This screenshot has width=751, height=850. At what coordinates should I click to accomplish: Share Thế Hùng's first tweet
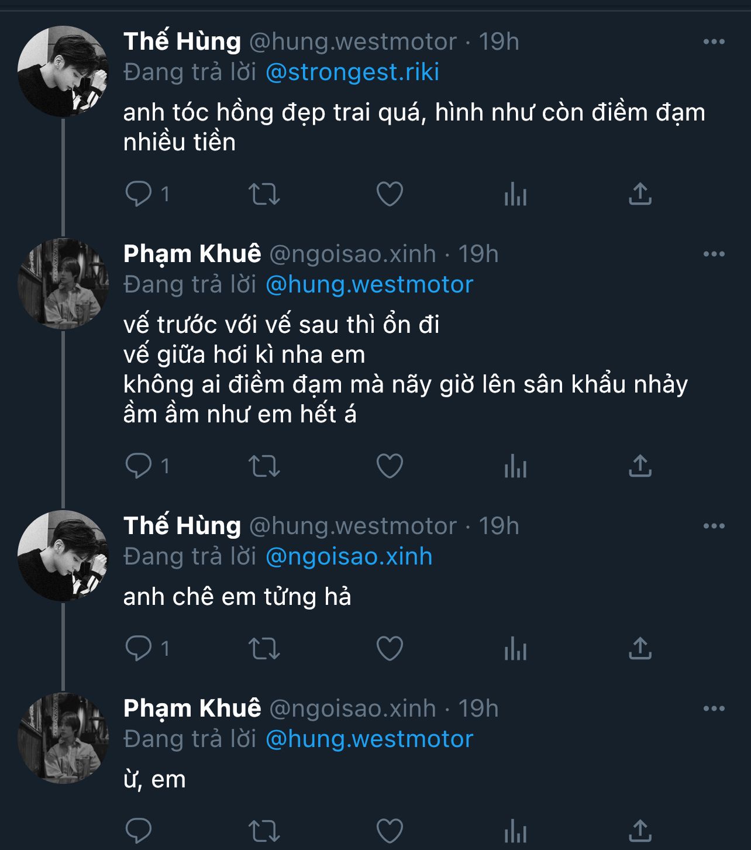(x=640, y=194)
